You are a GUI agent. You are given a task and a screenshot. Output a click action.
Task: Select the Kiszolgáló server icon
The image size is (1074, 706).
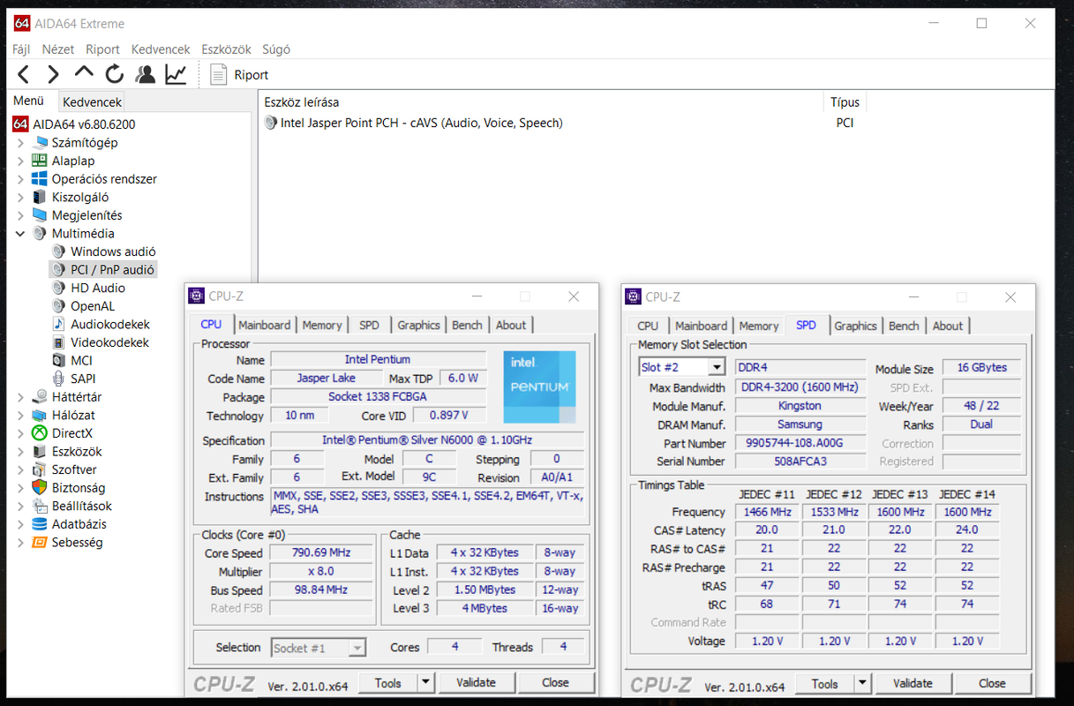click(40, 197)
